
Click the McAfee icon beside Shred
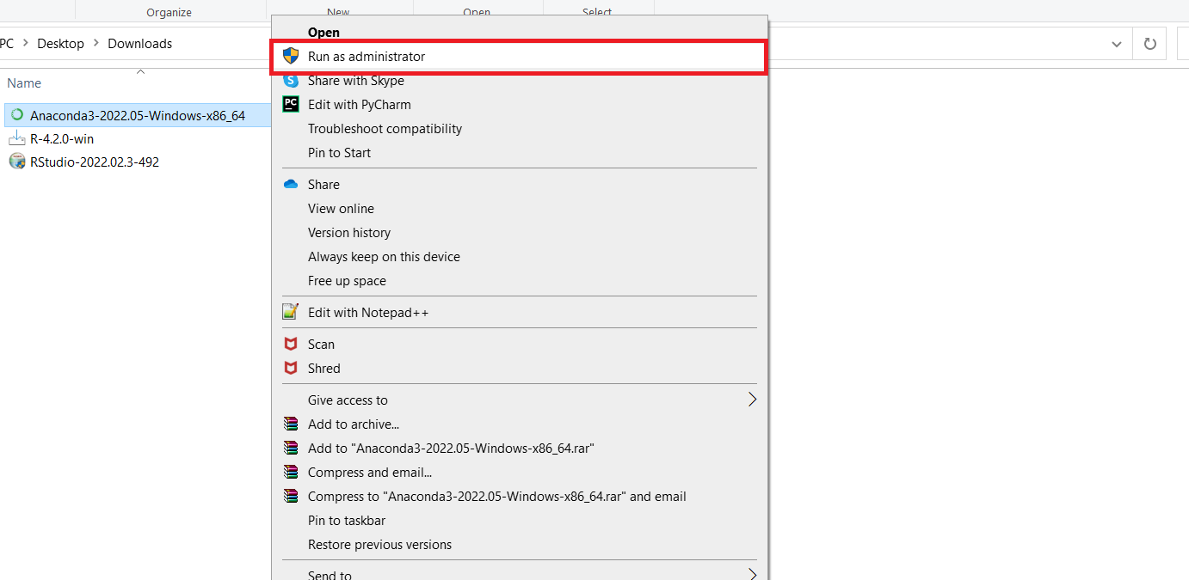pyautogui.click(x=291, y=369)
